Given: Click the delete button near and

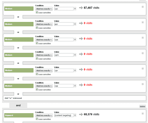Looking at the screenshot, I should point(142,106).
